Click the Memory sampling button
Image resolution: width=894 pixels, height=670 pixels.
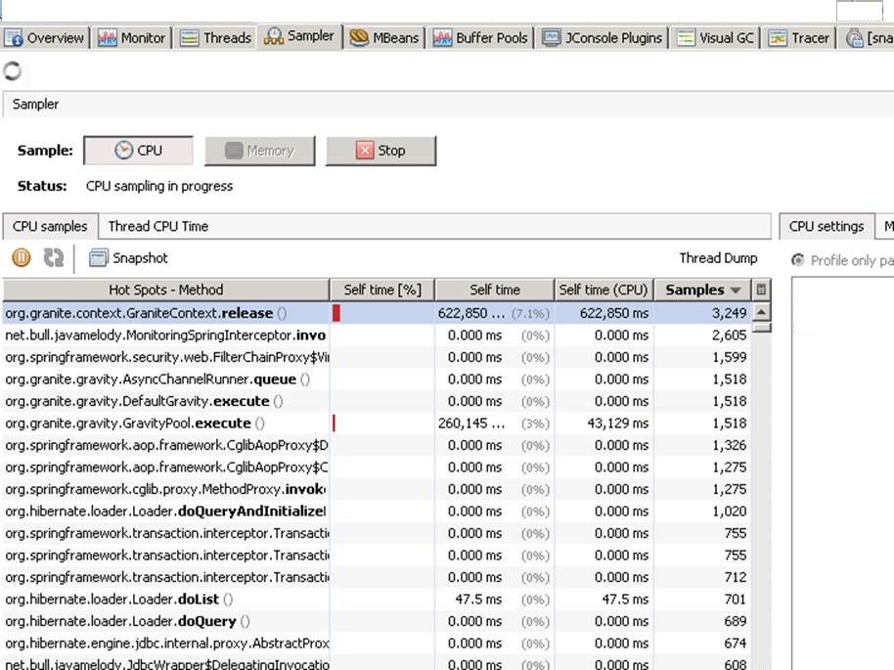coord(259,151)
